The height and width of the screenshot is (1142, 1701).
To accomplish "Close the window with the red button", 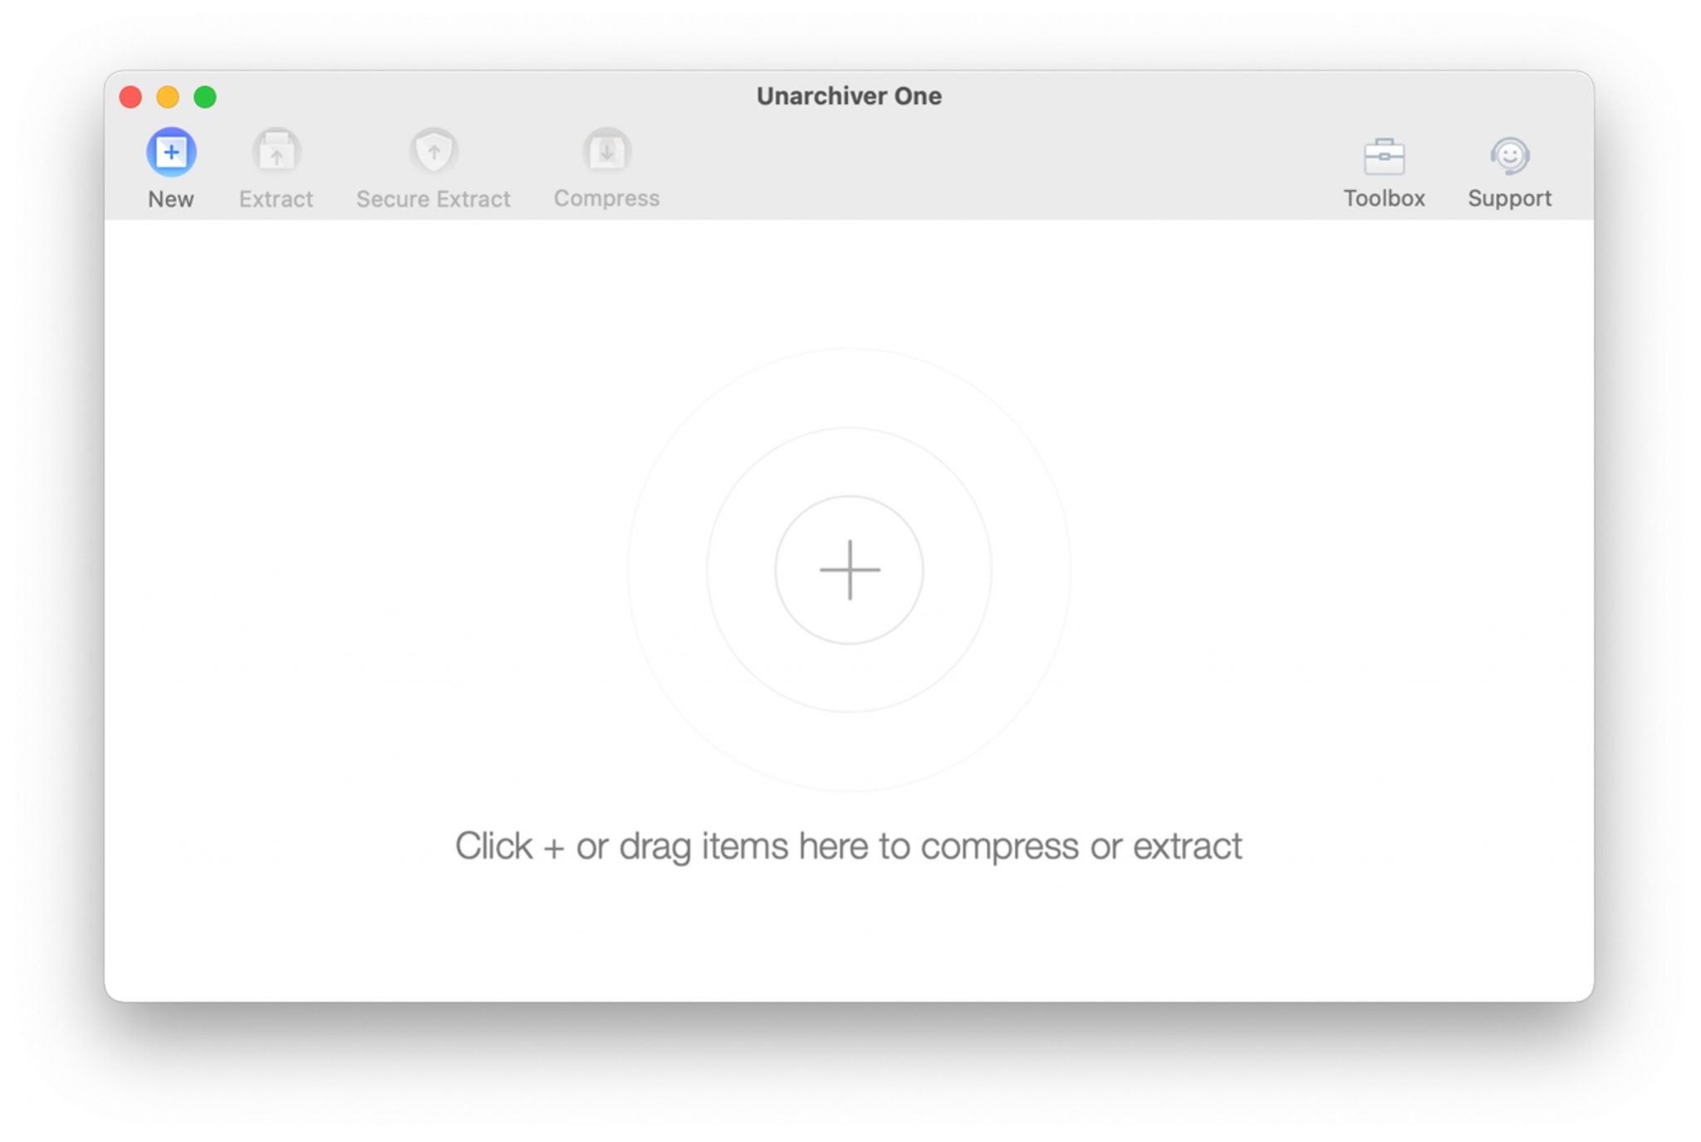I will (x=130, y=97).
